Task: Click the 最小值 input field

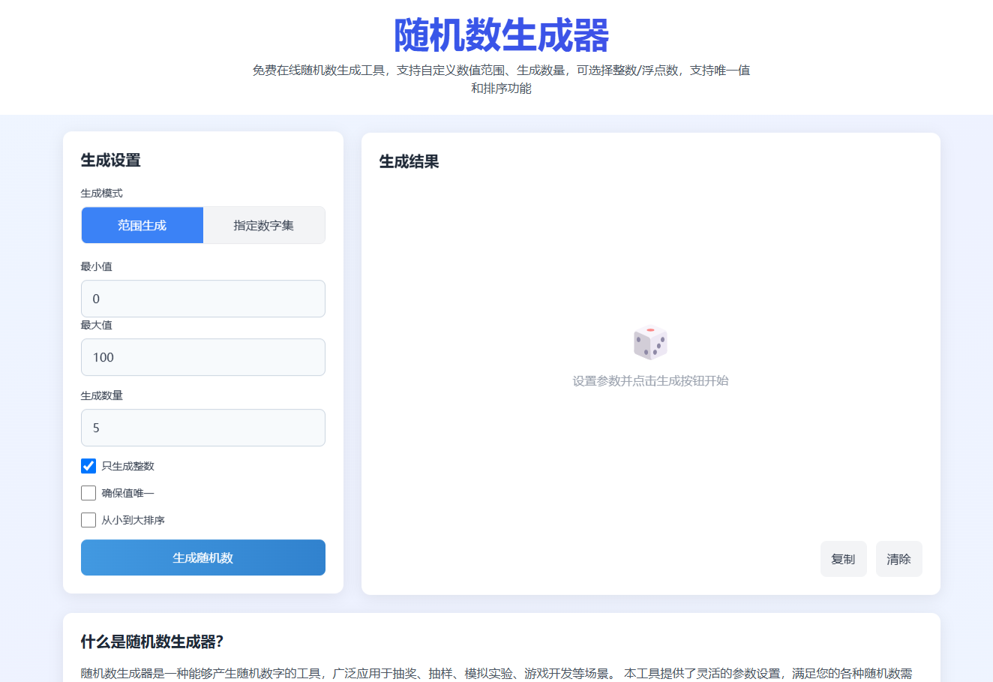Action: coord(202,299)
